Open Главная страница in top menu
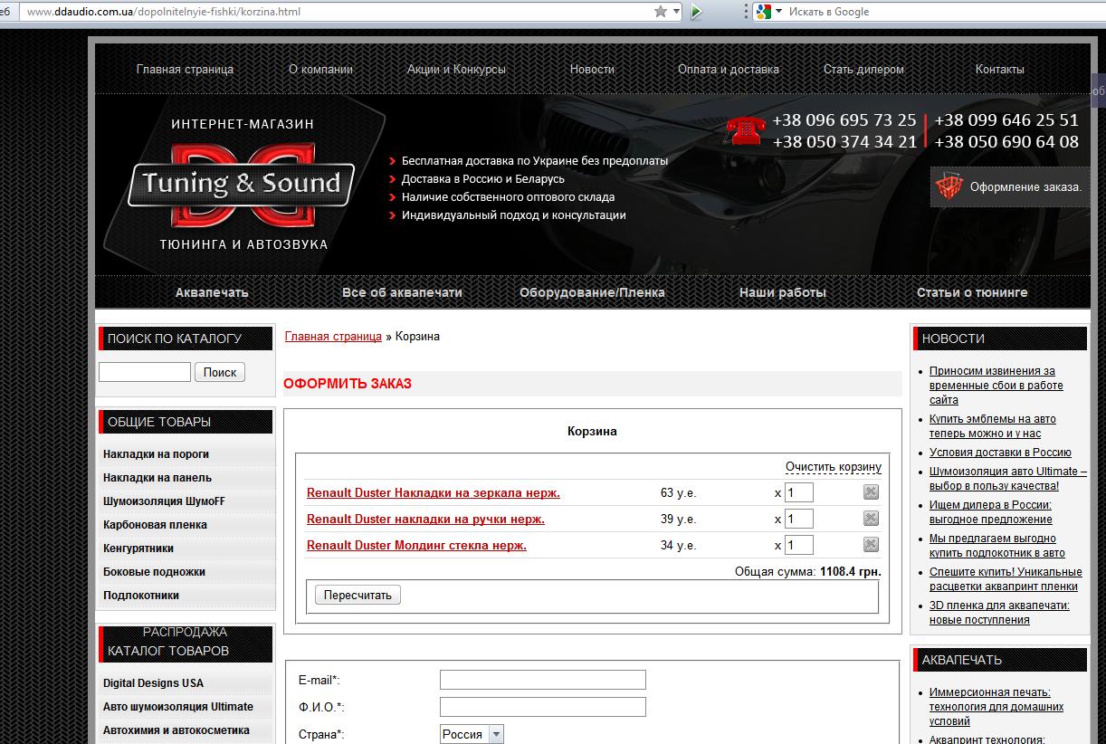The width and height of the screenshot is (1106, 744). click(185, 69)
